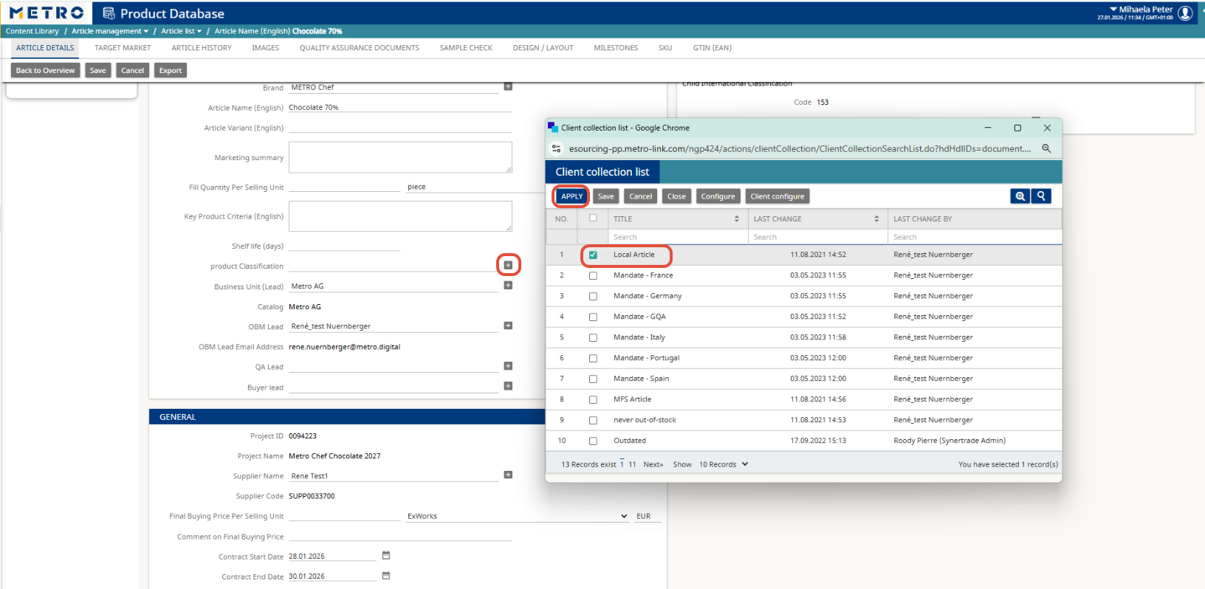This screenshot has width=1205, height=589.
Task: Open calendar for Contract End Date
Action: coord(386,576)
